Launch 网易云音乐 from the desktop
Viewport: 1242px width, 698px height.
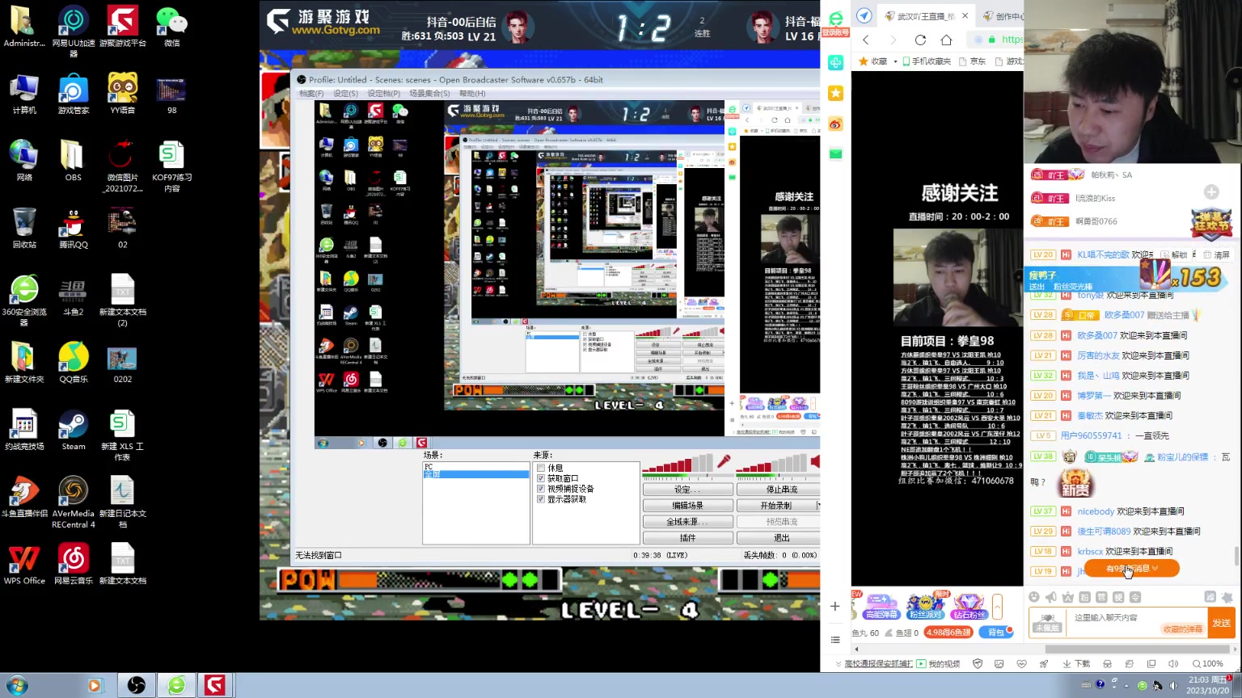pyautogui.click(x=73, y=564)
